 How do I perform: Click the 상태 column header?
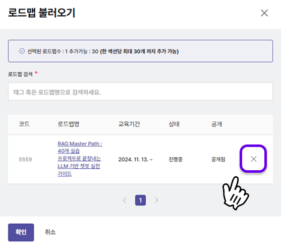[x=174, y=124]
